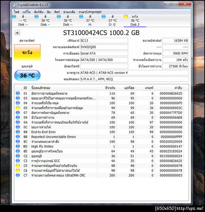Screen dimensions: 205x212
Task: Click transfer mode field SATA/300 | SATA/300
Action: pos(104,60)
